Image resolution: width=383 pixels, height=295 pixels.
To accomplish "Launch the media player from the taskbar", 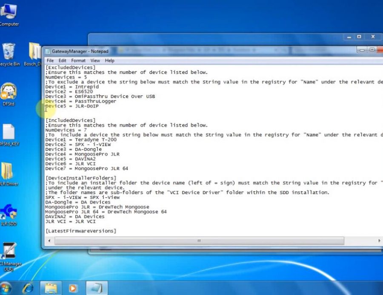I will pos(73,287).
